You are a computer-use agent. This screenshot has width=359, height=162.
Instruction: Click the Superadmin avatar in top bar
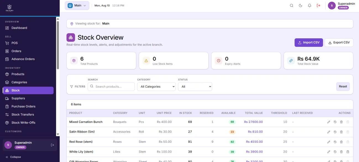click(x=332, y=6)
